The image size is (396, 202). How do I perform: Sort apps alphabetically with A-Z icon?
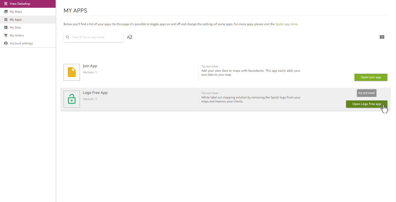pyautogui.click(x=130, y=37)
